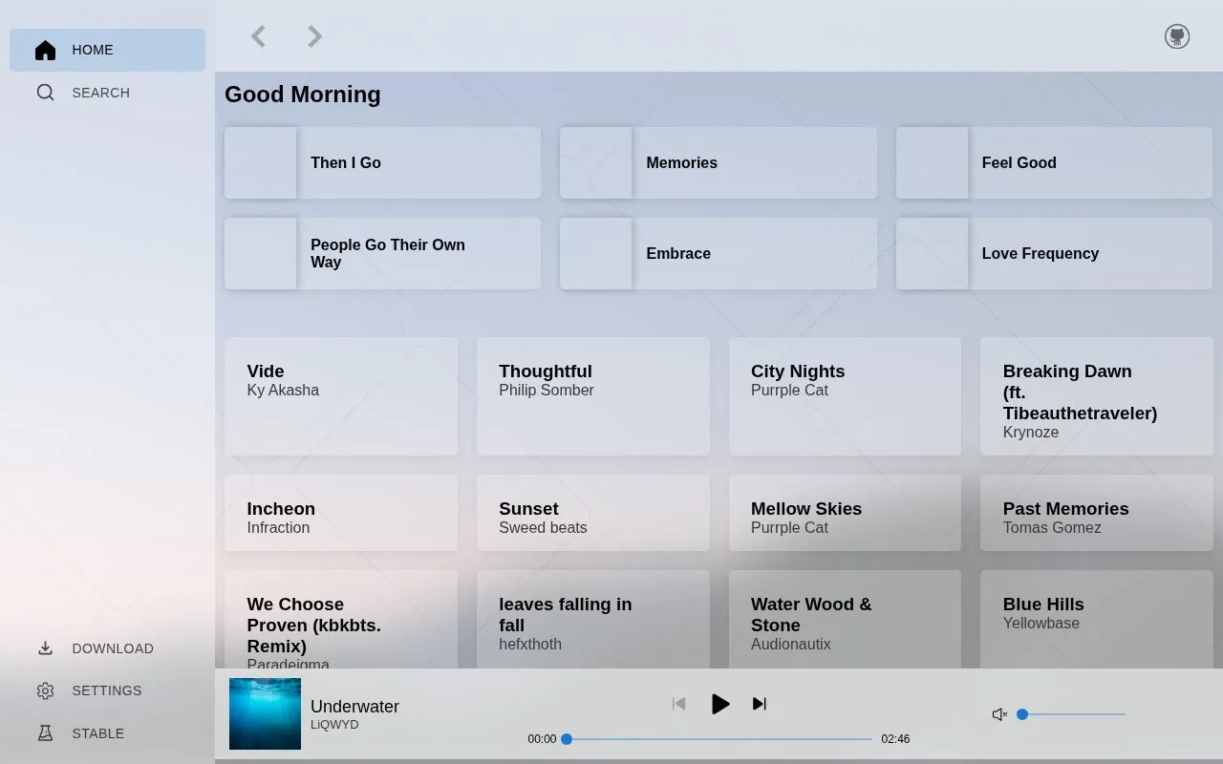Select the HOME menu label
This screenshot has height=764, width=1223.
(93, 50)
